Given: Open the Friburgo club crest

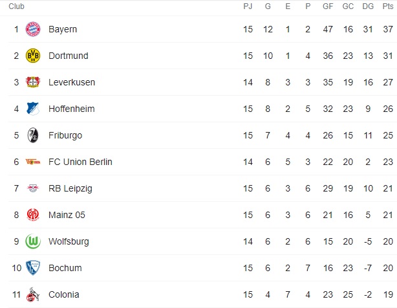Looking at the screenshot, I should click(x=32, y=135).
